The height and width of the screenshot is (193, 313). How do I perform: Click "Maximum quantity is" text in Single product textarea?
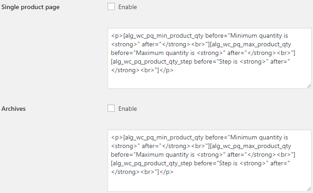165,53
